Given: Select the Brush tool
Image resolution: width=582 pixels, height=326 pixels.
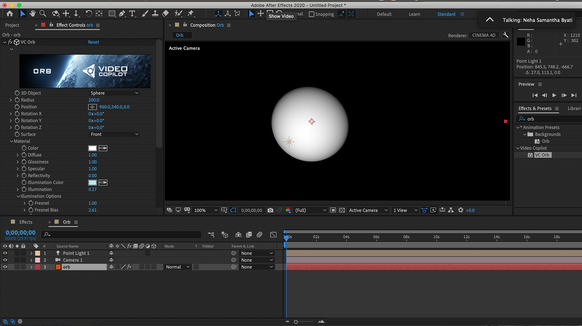Looking at the screenshot, I should tap(145, 14).
